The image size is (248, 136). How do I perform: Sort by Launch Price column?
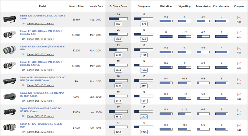(x=76, y=6)
